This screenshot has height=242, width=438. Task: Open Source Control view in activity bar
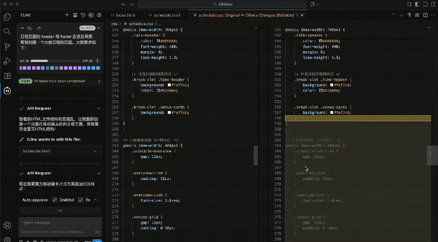(x=7, y=46)
